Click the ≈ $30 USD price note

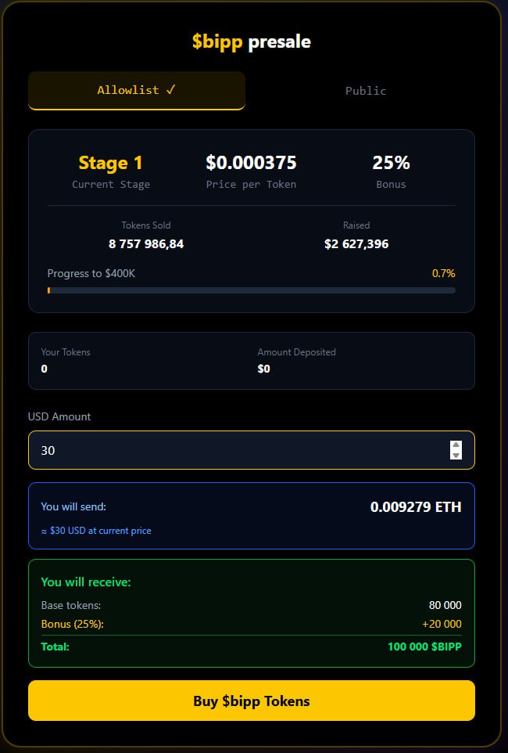tap(96, 531)
